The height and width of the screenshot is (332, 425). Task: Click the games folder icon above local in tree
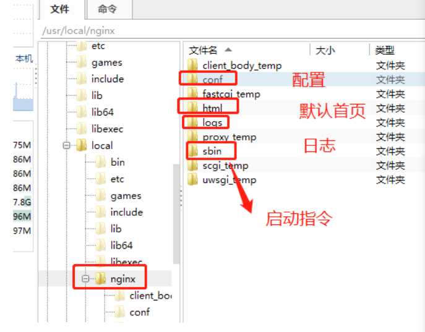pyautogui.click(x=81, y=62)
